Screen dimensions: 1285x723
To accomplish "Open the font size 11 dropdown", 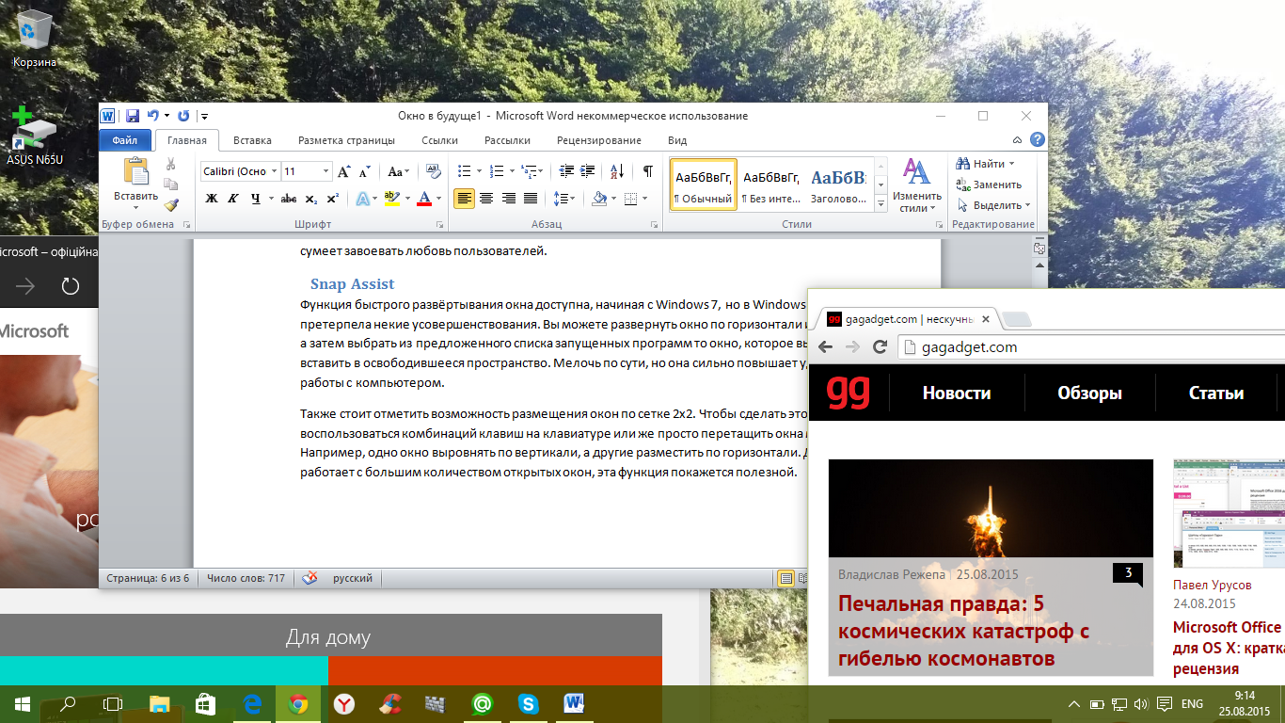I will (326, 171).
